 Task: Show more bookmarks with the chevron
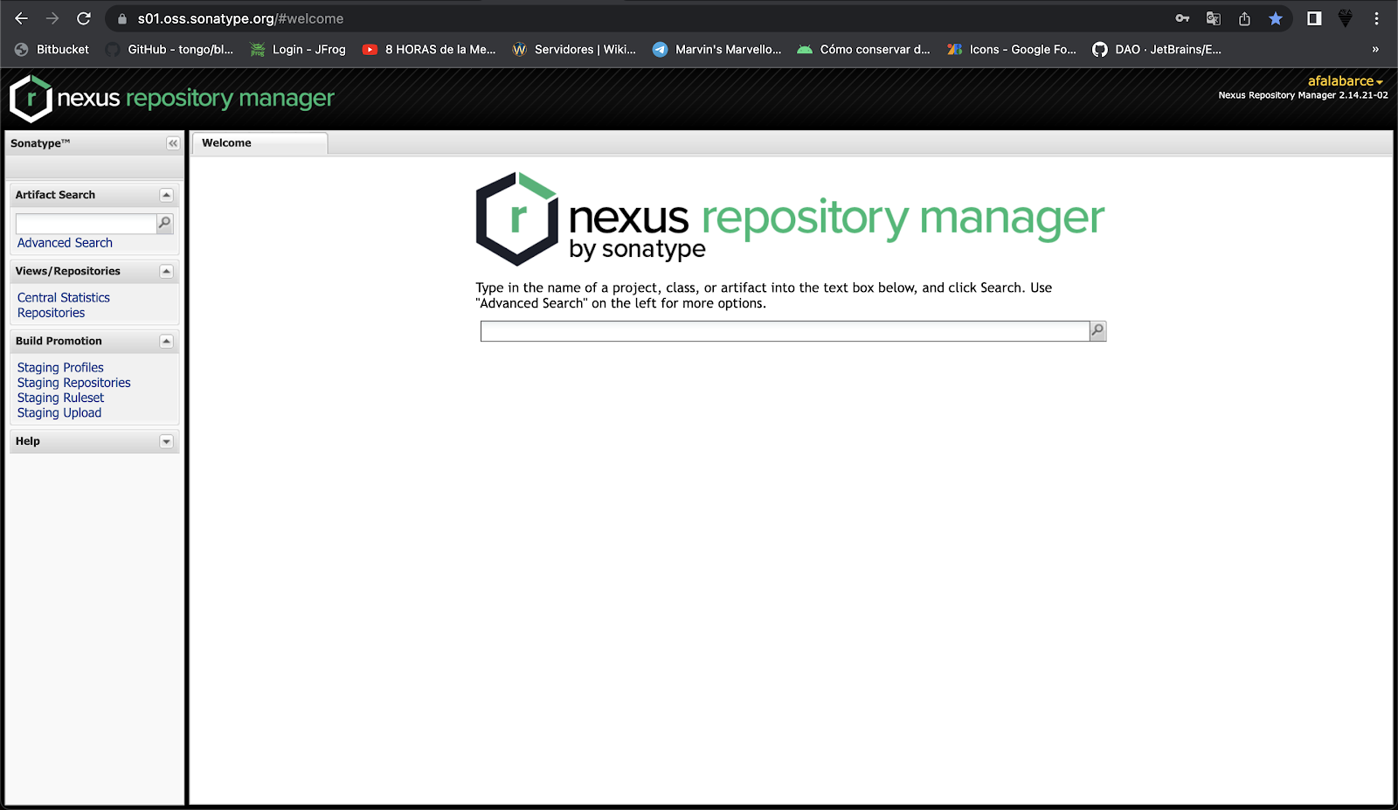(1375, 50)
